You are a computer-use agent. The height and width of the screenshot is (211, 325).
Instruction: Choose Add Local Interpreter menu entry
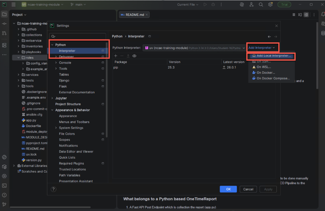tap(271, 55)
